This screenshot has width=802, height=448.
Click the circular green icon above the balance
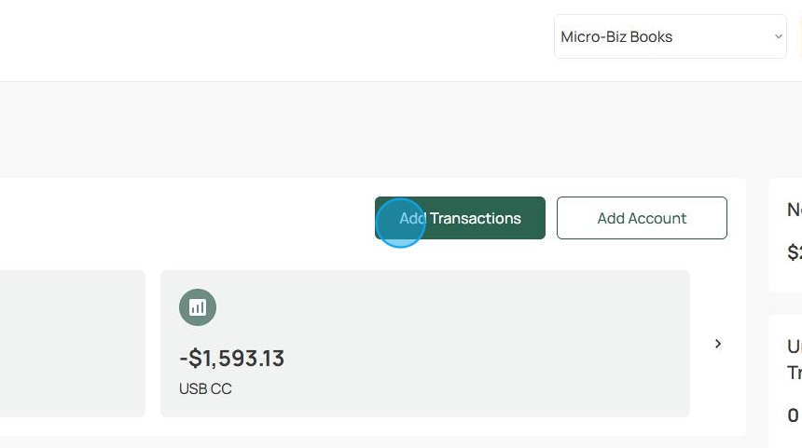198,307
